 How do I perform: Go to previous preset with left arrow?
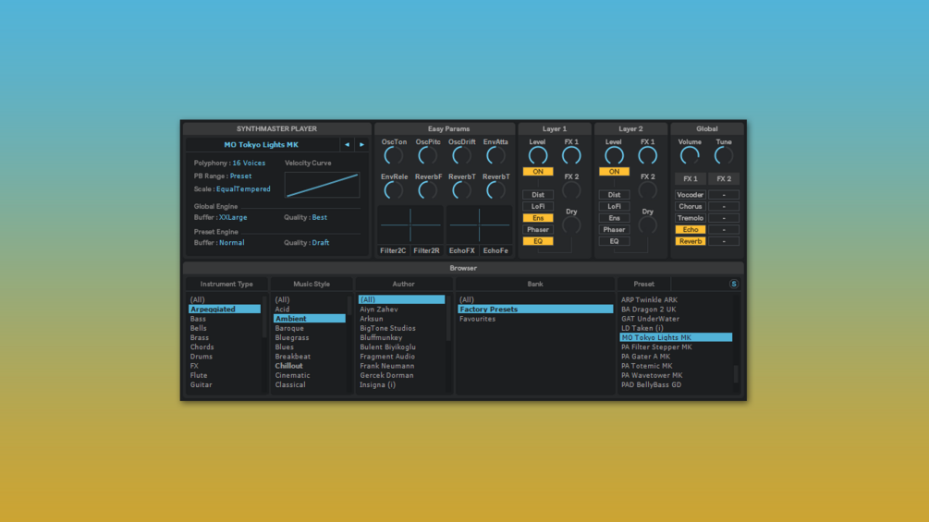[347, 144]
